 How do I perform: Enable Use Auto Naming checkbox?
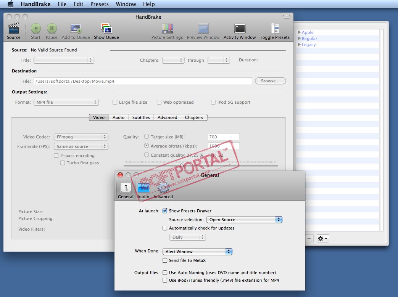point(165,273)
